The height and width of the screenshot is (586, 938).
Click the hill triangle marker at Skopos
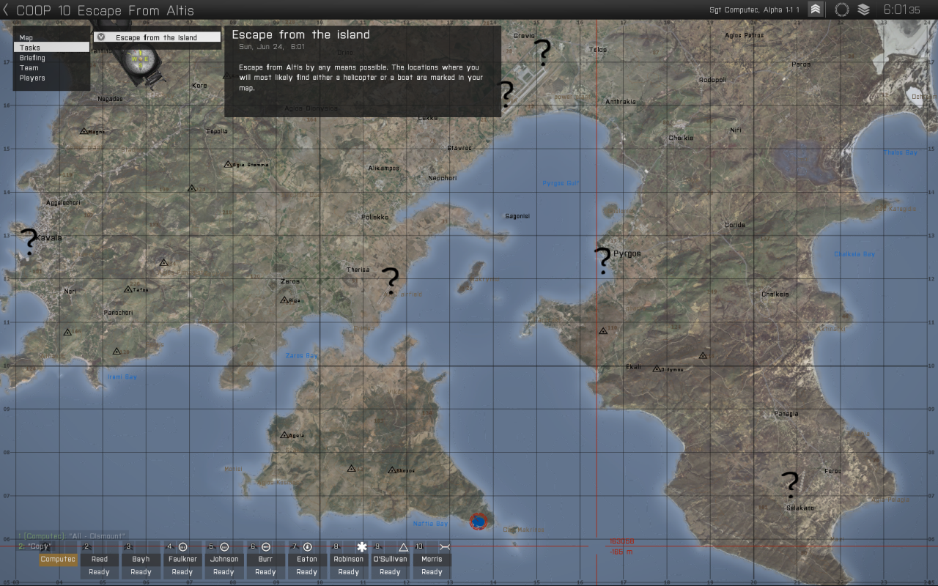(x=391, y=470)
